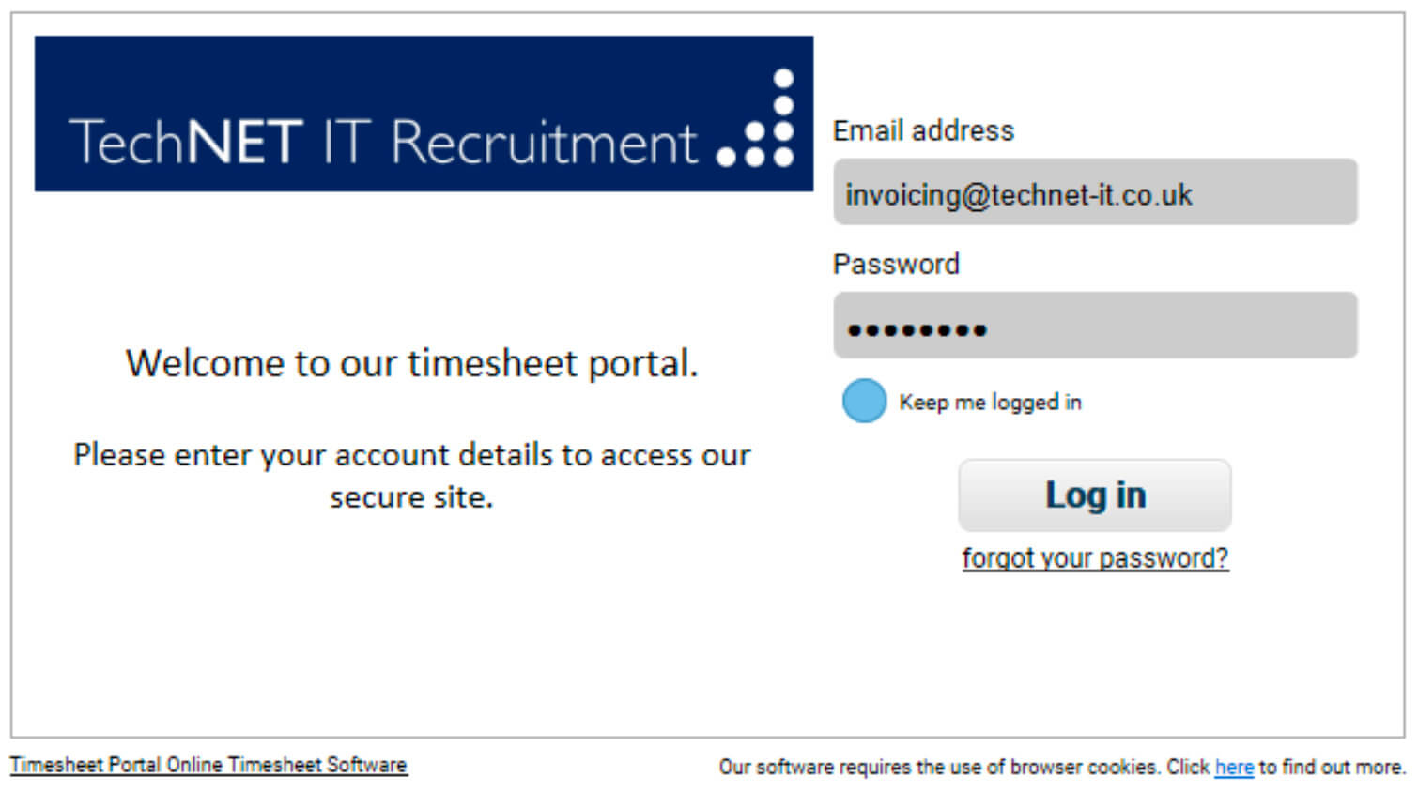Screen dimensions: 1418x792
Task: Click the invoicing@technet-it.co.uk email text
Action: coord(1019,195)
